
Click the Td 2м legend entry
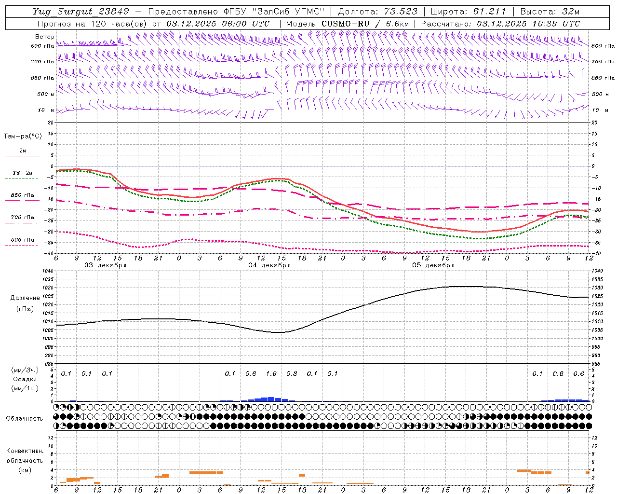click(23, 173)
